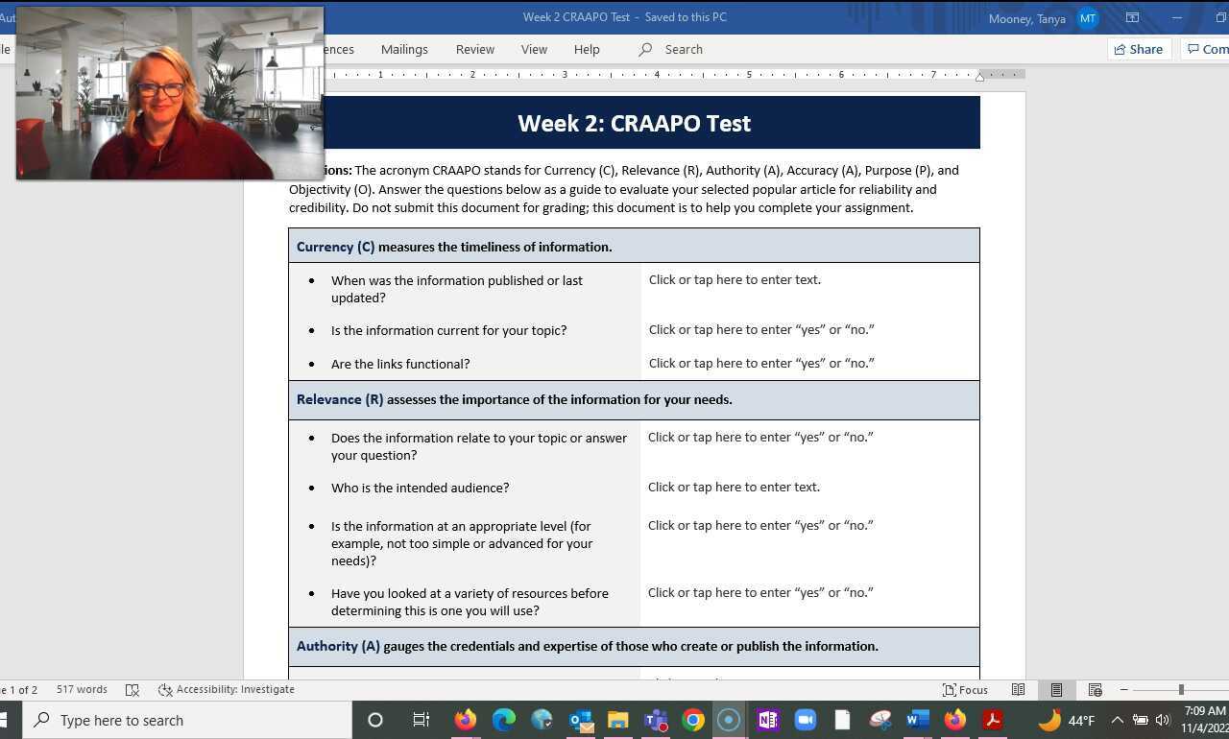The image size is (1229, 739).
Task: Open the volume control in system tray
Action: (x=1163, y=720)
